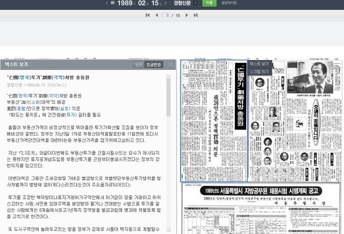Click the bus and man photo article
The width and height of the screenshot is (344, 234).
[x=310, y=78]
